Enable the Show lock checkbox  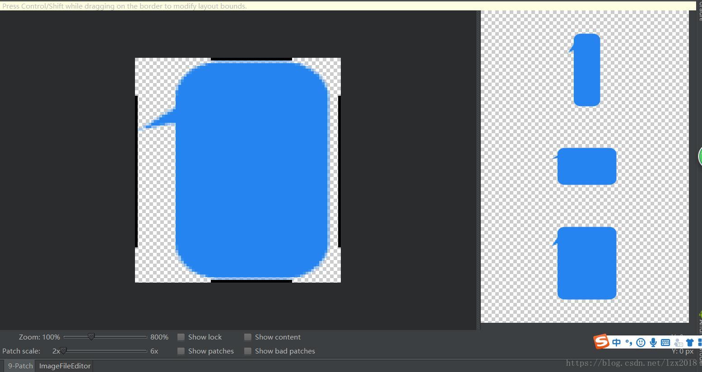point(181,337)
